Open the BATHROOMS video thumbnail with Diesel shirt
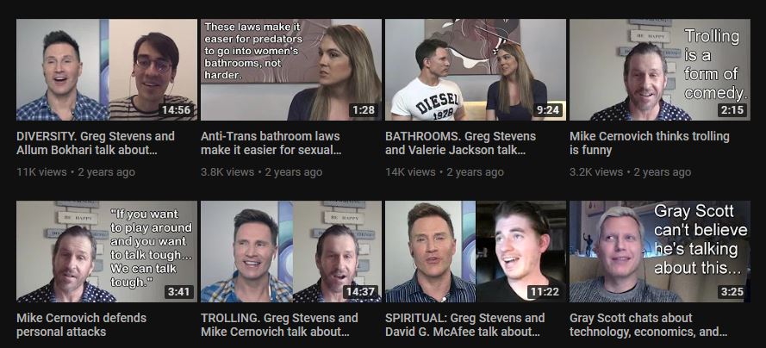The image size is (766, 348). (476, 70)
